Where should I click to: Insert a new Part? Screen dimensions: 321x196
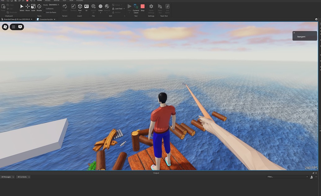(x=80, y=7)
